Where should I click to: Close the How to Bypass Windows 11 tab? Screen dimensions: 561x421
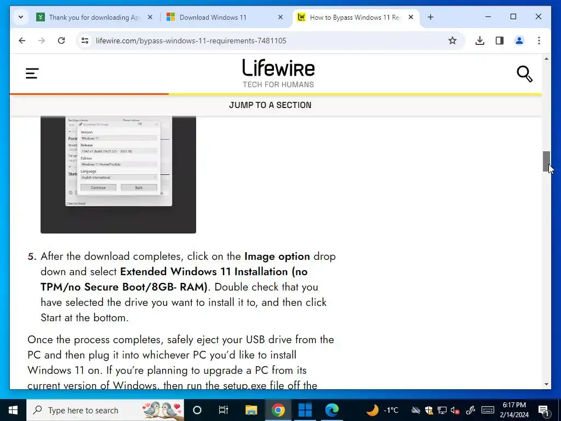point(411,17)
